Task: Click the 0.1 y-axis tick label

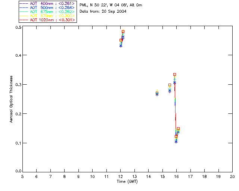Action: (x=18, y=143)
